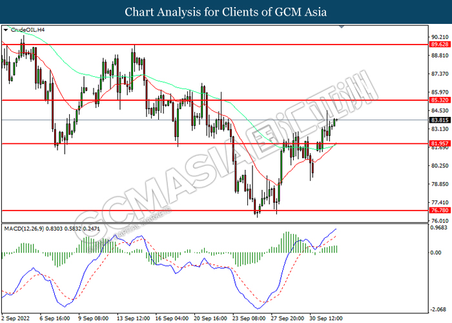Click the 9 Sep 08:00 time label
This screenshot has width=452, height=323.
(x=93, y=318)
